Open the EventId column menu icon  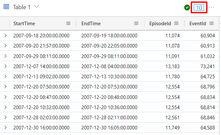(x=212, y=23)
